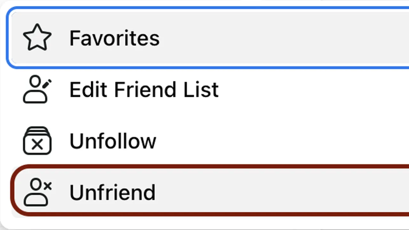Screen dimensions: 409x230
Task: Add friend to Favorites via star
Action: click(x=37, y=37)
